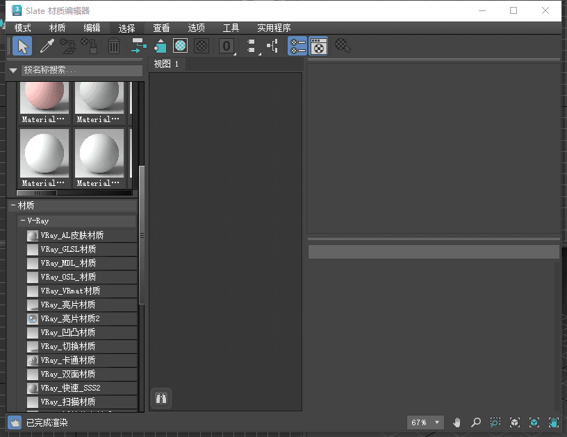Toggle Parameter Editor panel button
567x437 pixels.
pyautogui.click(x=318, y=46)
